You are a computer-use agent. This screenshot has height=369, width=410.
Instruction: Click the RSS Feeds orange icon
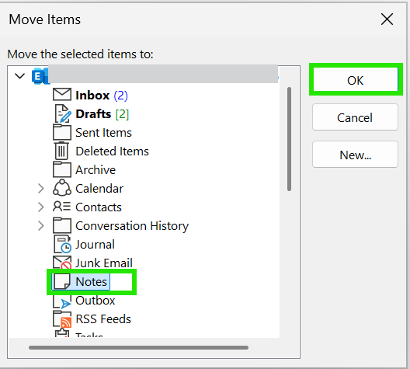(62, 319)
